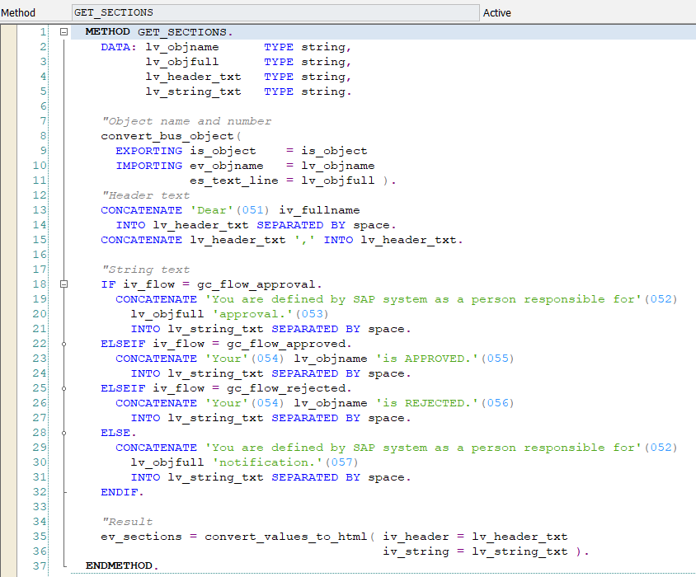
Task: Collapse the IF iv_flow block on line 18
Action: click(x=64, y=284)
